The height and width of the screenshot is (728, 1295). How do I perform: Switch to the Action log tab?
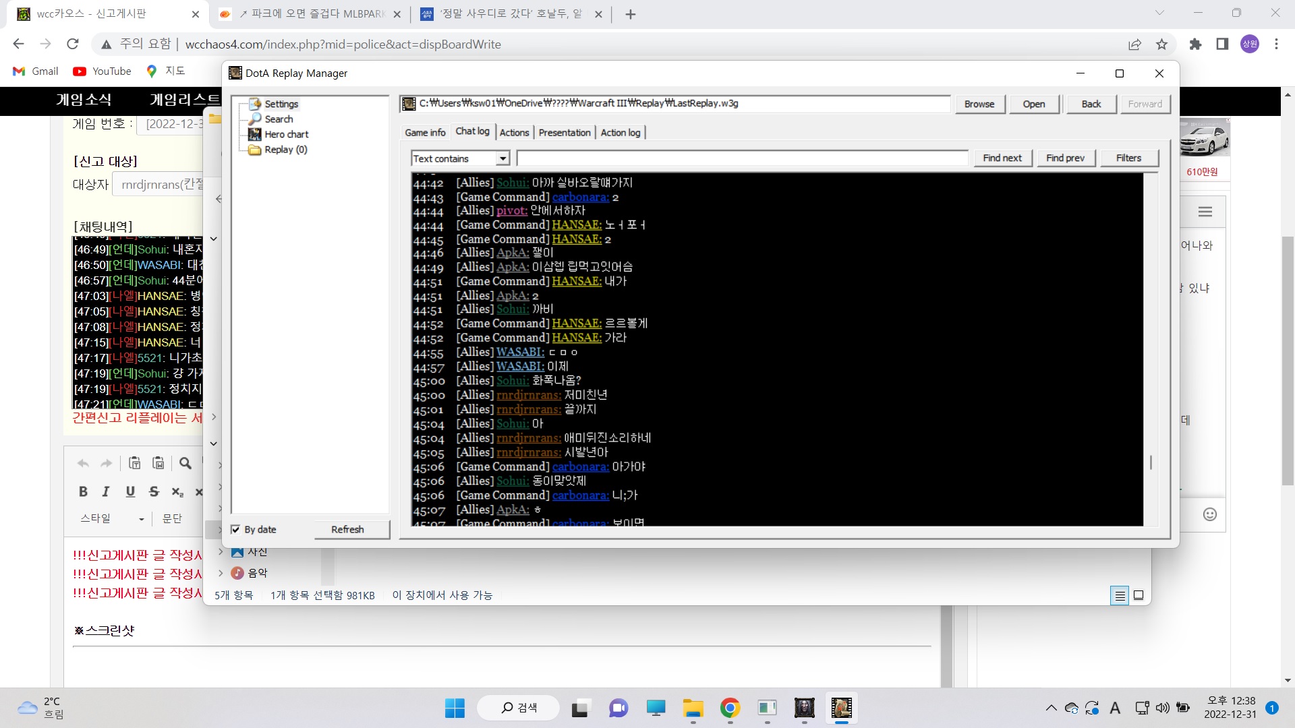click(x=621, y=133)
